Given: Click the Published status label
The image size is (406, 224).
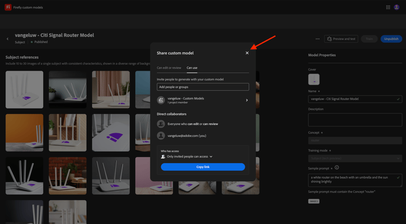Looking at the screenshot, I should [x=41, y=42].
